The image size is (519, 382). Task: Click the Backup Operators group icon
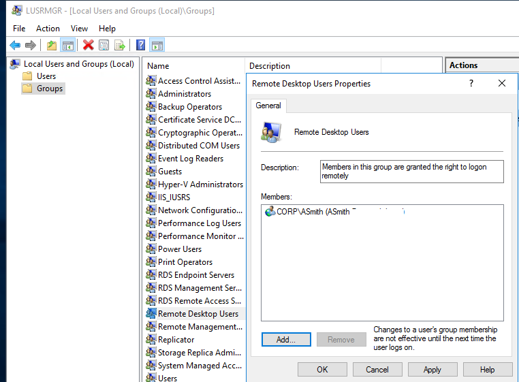[151, 107]
